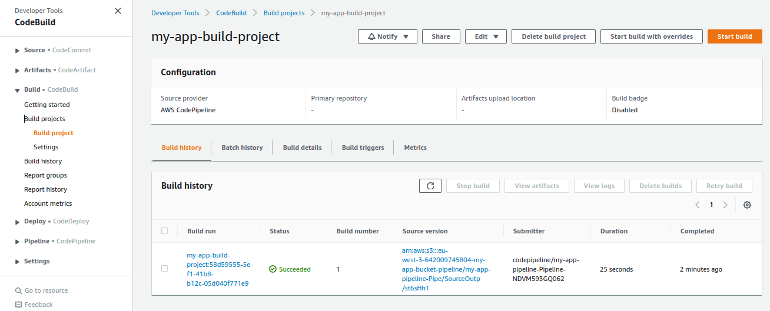Click the Go to resource search icon
770x311 pixels.
coord(18,290)
